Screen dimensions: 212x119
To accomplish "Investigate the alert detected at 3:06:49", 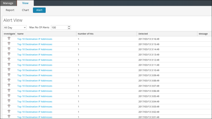I will click(x=9, y=90).
